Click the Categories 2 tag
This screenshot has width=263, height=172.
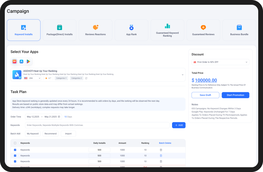coord(76,78)
